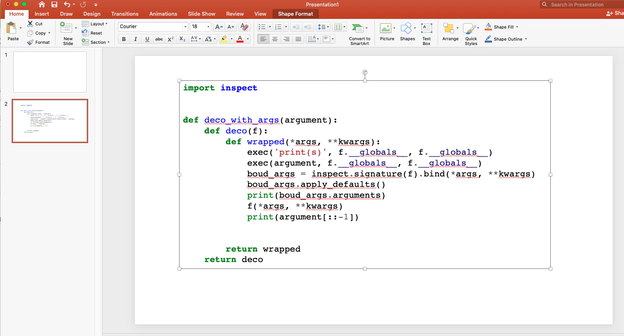Cut the selected content
The width and height of the screenshot is (624, 336).
coord(35,24)
